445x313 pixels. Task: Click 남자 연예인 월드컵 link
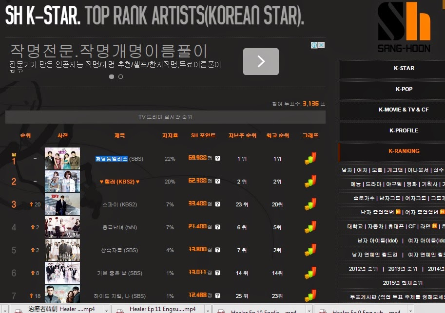click(374, 255)
